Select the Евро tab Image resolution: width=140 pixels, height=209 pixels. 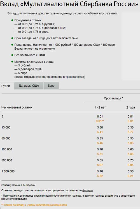[51, 86]
